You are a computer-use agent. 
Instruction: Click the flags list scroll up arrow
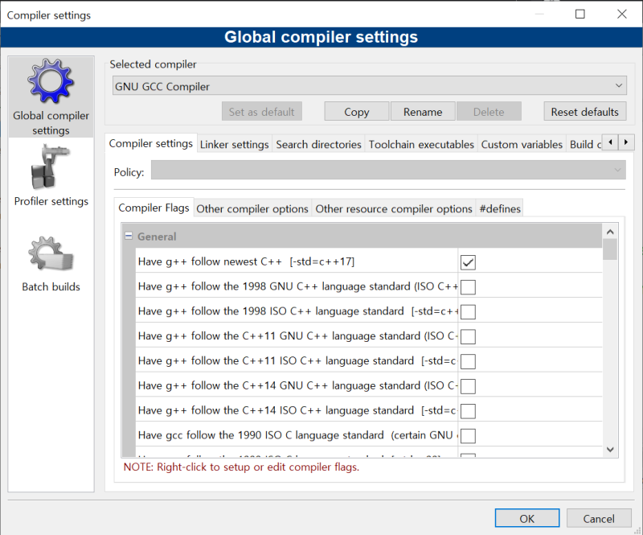pyautogui.click(x=610, y=232)
